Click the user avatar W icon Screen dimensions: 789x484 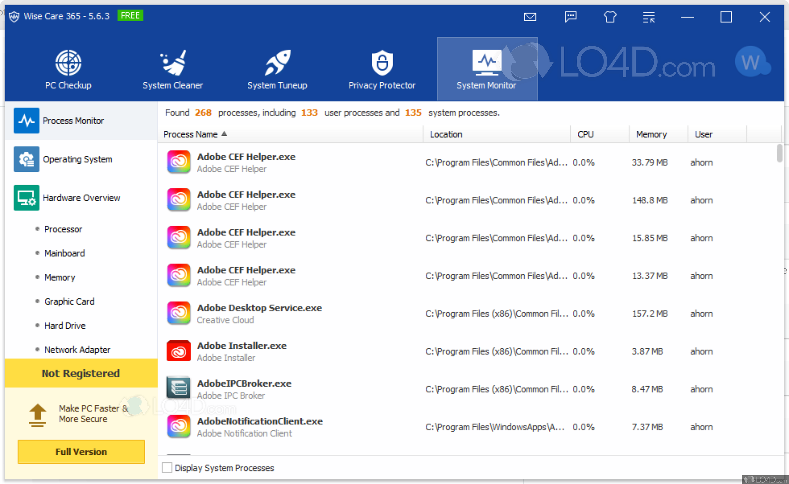[x=751, y=62]
